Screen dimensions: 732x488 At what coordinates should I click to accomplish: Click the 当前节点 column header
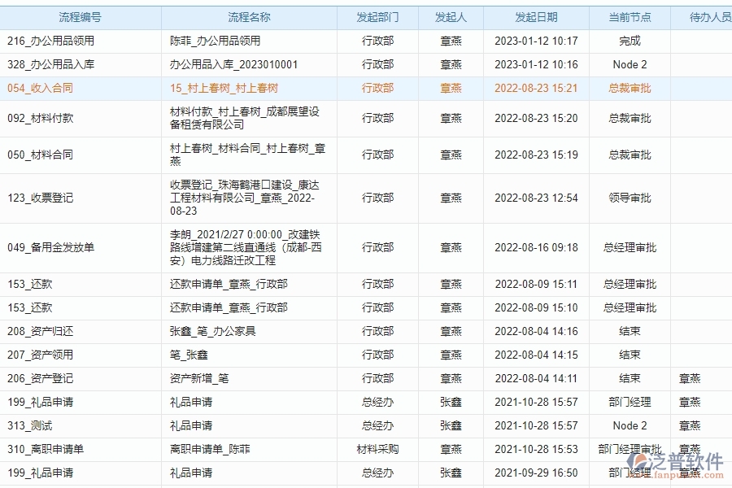(629, 16)
